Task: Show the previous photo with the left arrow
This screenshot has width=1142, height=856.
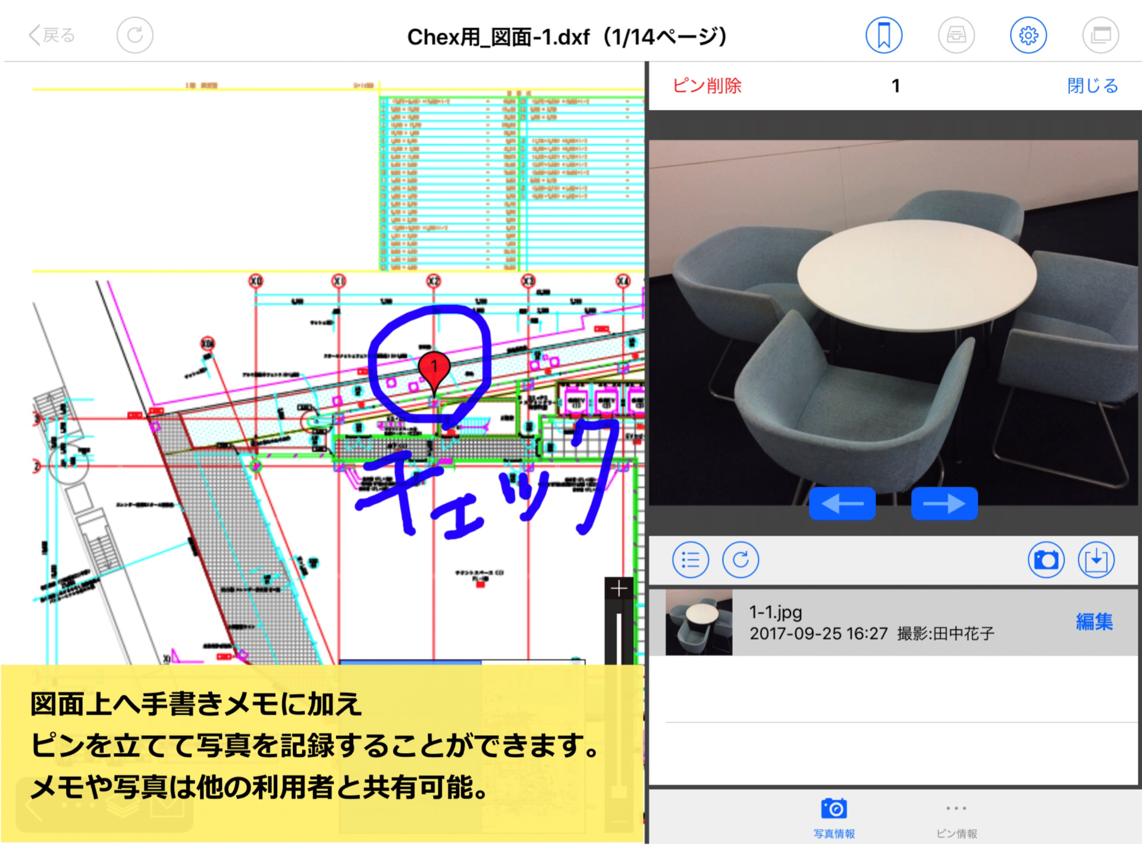Action: [843, 503]
